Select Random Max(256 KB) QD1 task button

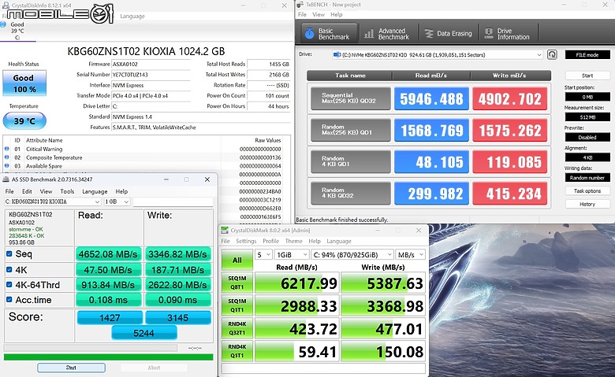pyautogui.click(x=351, y=130)
